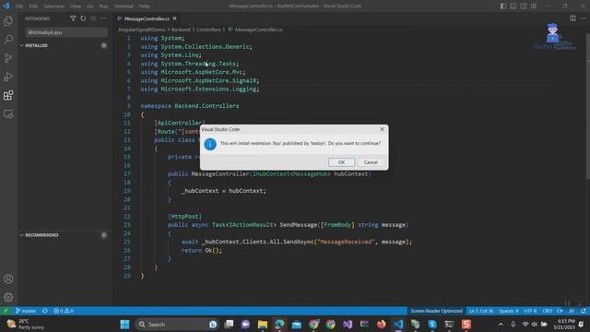Show hidden system tray icons
This screenshot has height=332, width=590.
(x=501, y=324)
